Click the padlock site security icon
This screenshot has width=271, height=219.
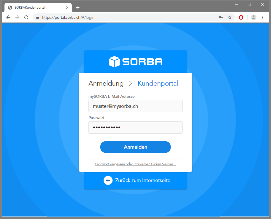[x=37, y=17]
